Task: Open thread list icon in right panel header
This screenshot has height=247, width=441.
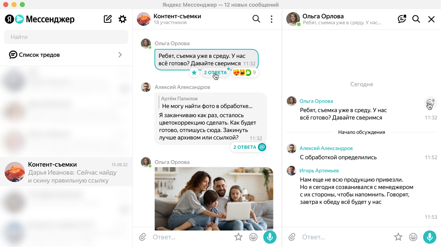Action: [401, 19]
